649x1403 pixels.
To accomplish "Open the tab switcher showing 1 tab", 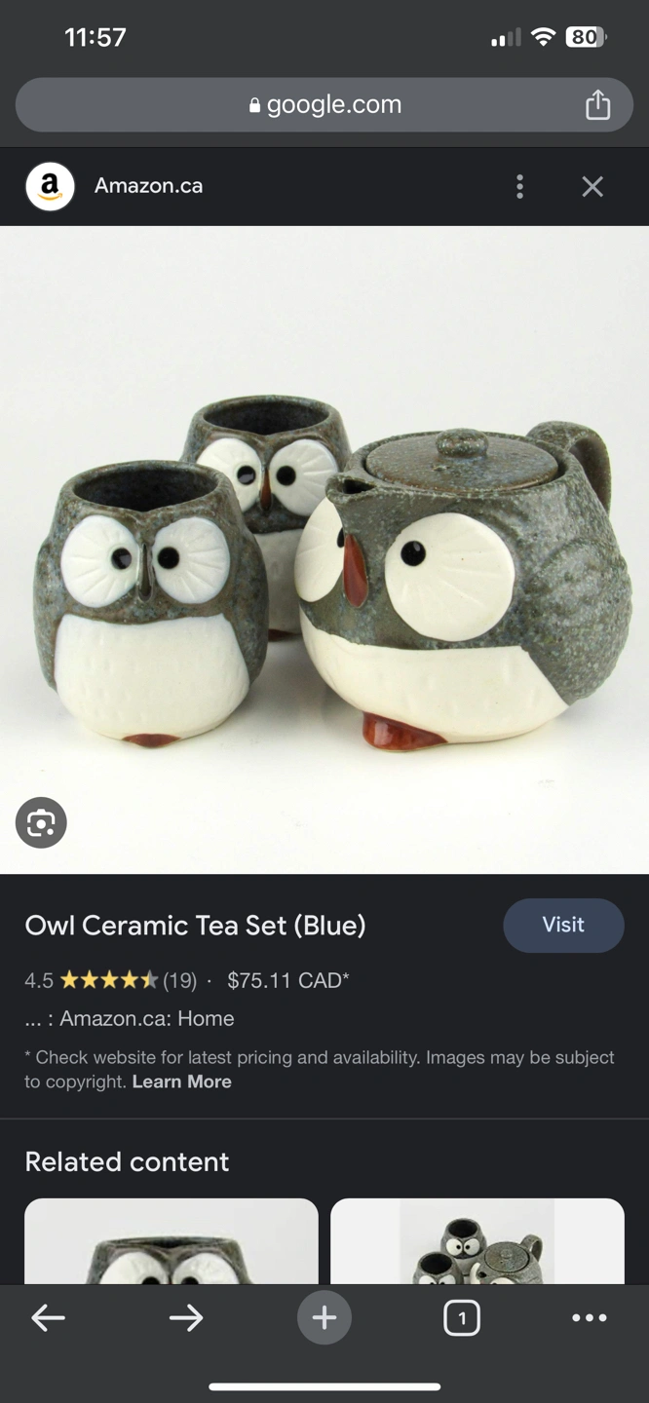I will [x=462, y=1318].
